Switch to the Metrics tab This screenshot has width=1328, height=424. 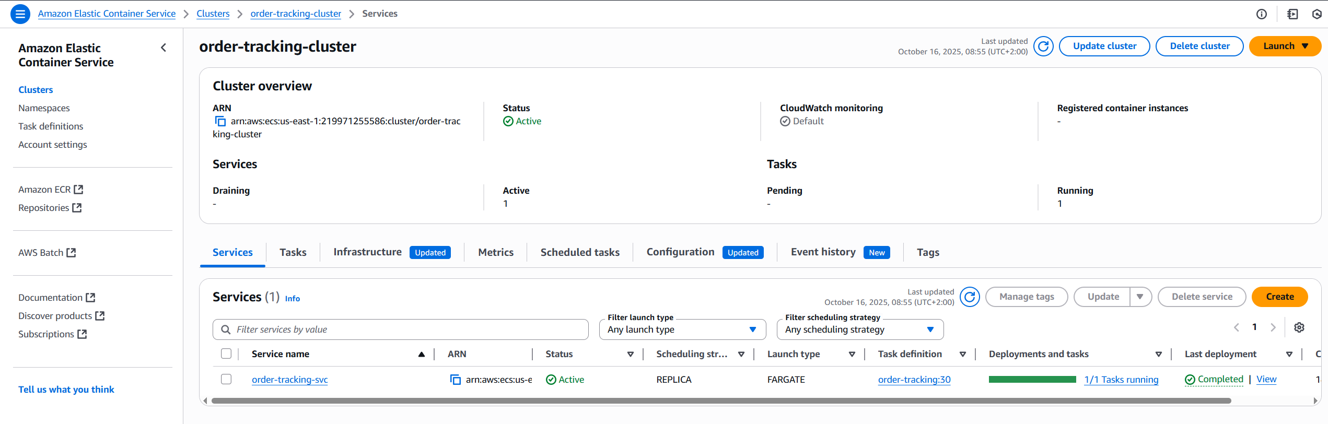[x=496, y=253]
